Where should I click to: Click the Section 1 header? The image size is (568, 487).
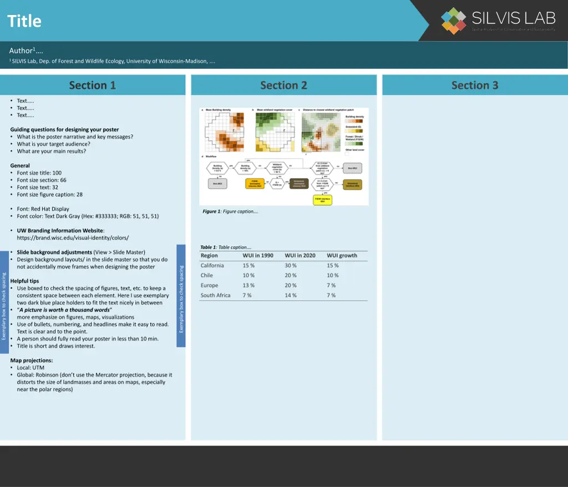[x=93, y=85]
